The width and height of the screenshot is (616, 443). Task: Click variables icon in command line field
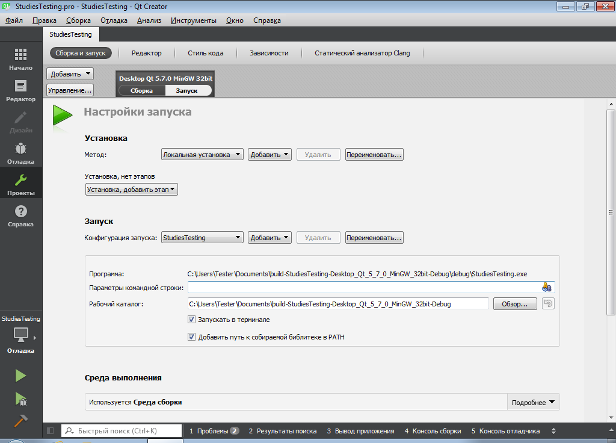[546, 287]
